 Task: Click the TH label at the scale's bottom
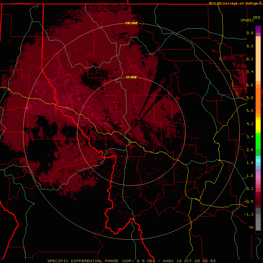251,228
